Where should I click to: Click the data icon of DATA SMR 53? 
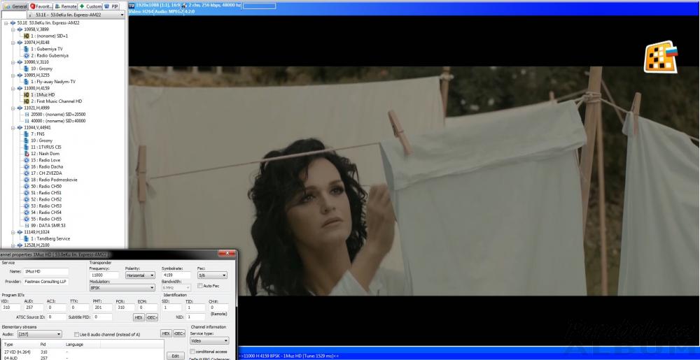(x=27, y=226)
